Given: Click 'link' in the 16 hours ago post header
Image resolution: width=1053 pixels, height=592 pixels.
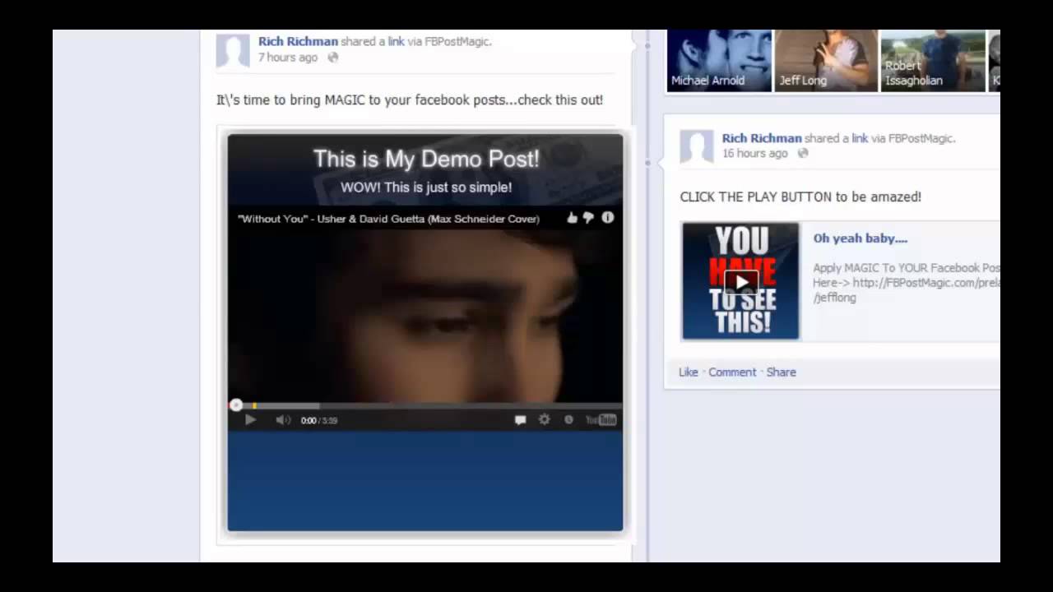Looking at the screenshot, I should pos(860,138).
